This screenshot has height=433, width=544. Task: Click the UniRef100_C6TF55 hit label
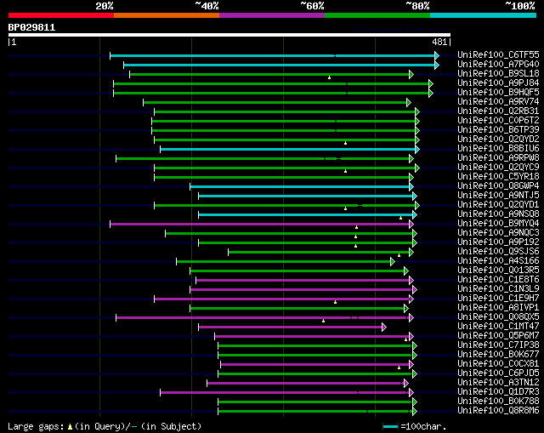(498, 54)
